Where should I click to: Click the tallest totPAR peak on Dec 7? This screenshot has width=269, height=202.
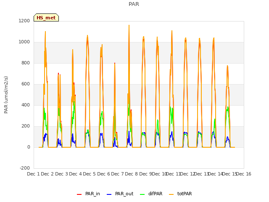129,25
